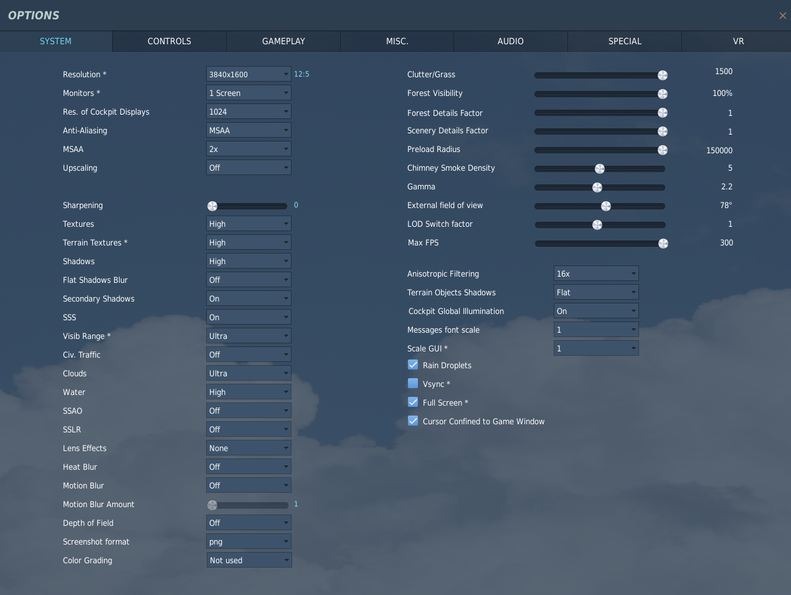Open the Shadows dropdown
This screenshot has height=595, width=791.
(249, 261)
